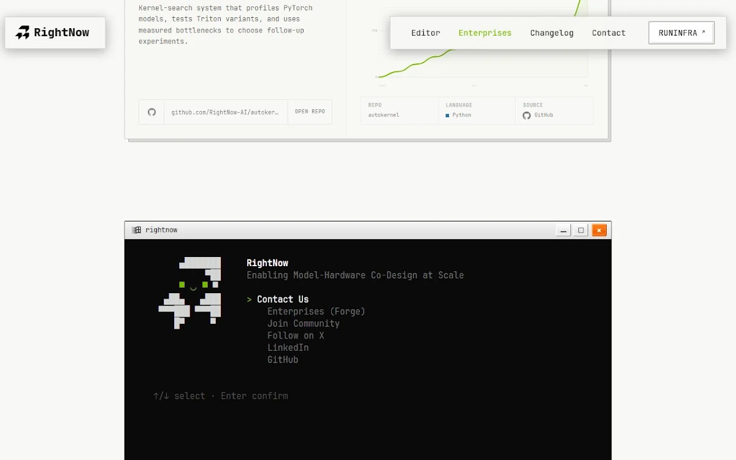Click the GitHub icon beside the repo URL
Image resolution: width=736 pixels, height=460 pixels.
151,112
